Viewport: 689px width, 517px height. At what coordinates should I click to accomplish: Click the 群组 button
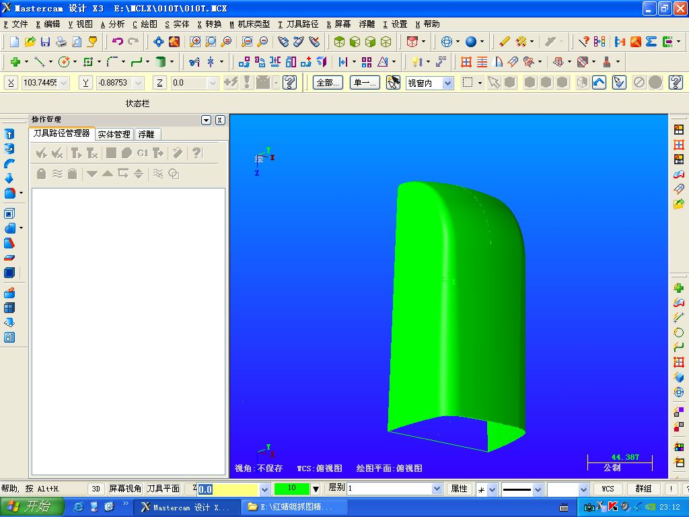pyautogui.click(x=643, y=489)
